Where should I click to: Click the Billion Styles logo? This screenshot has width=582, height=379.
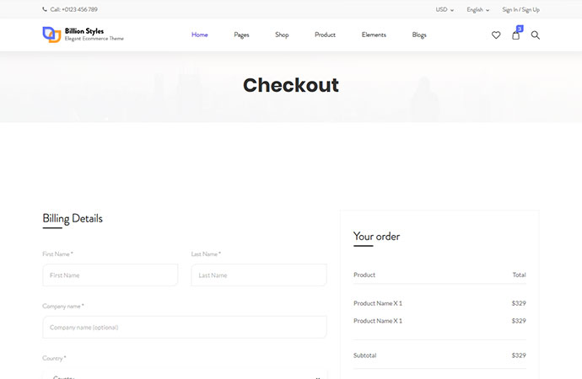pos(83,35)
